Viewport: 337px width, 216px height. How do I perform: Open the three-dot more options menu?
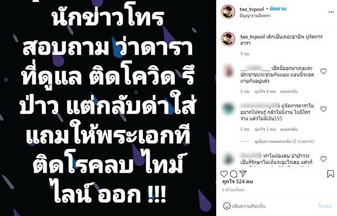pyautogui.click(x=331, y=12)
